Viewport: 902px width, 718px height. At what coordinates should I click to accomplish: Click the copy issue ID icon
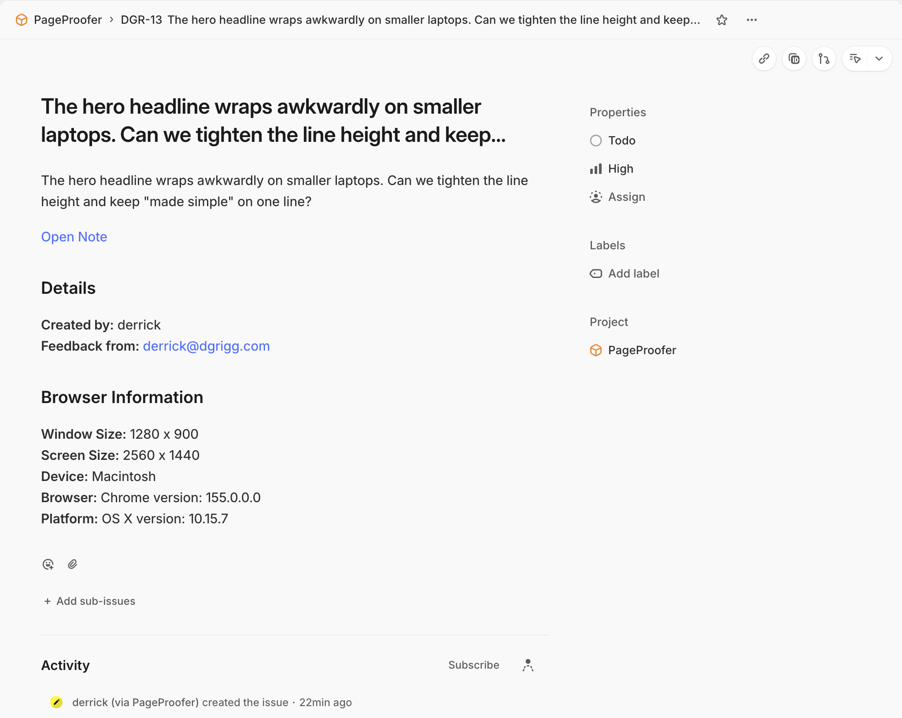tap(794, 59)
